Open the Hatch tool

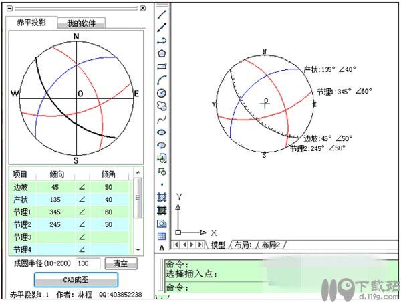(x=161, y=197)
